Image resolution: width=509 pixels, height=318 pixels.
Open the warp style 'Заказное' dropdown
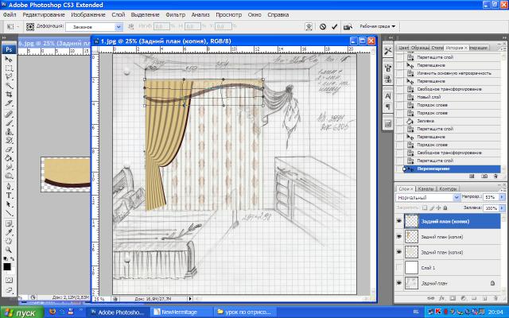click(x=93, y=26)
